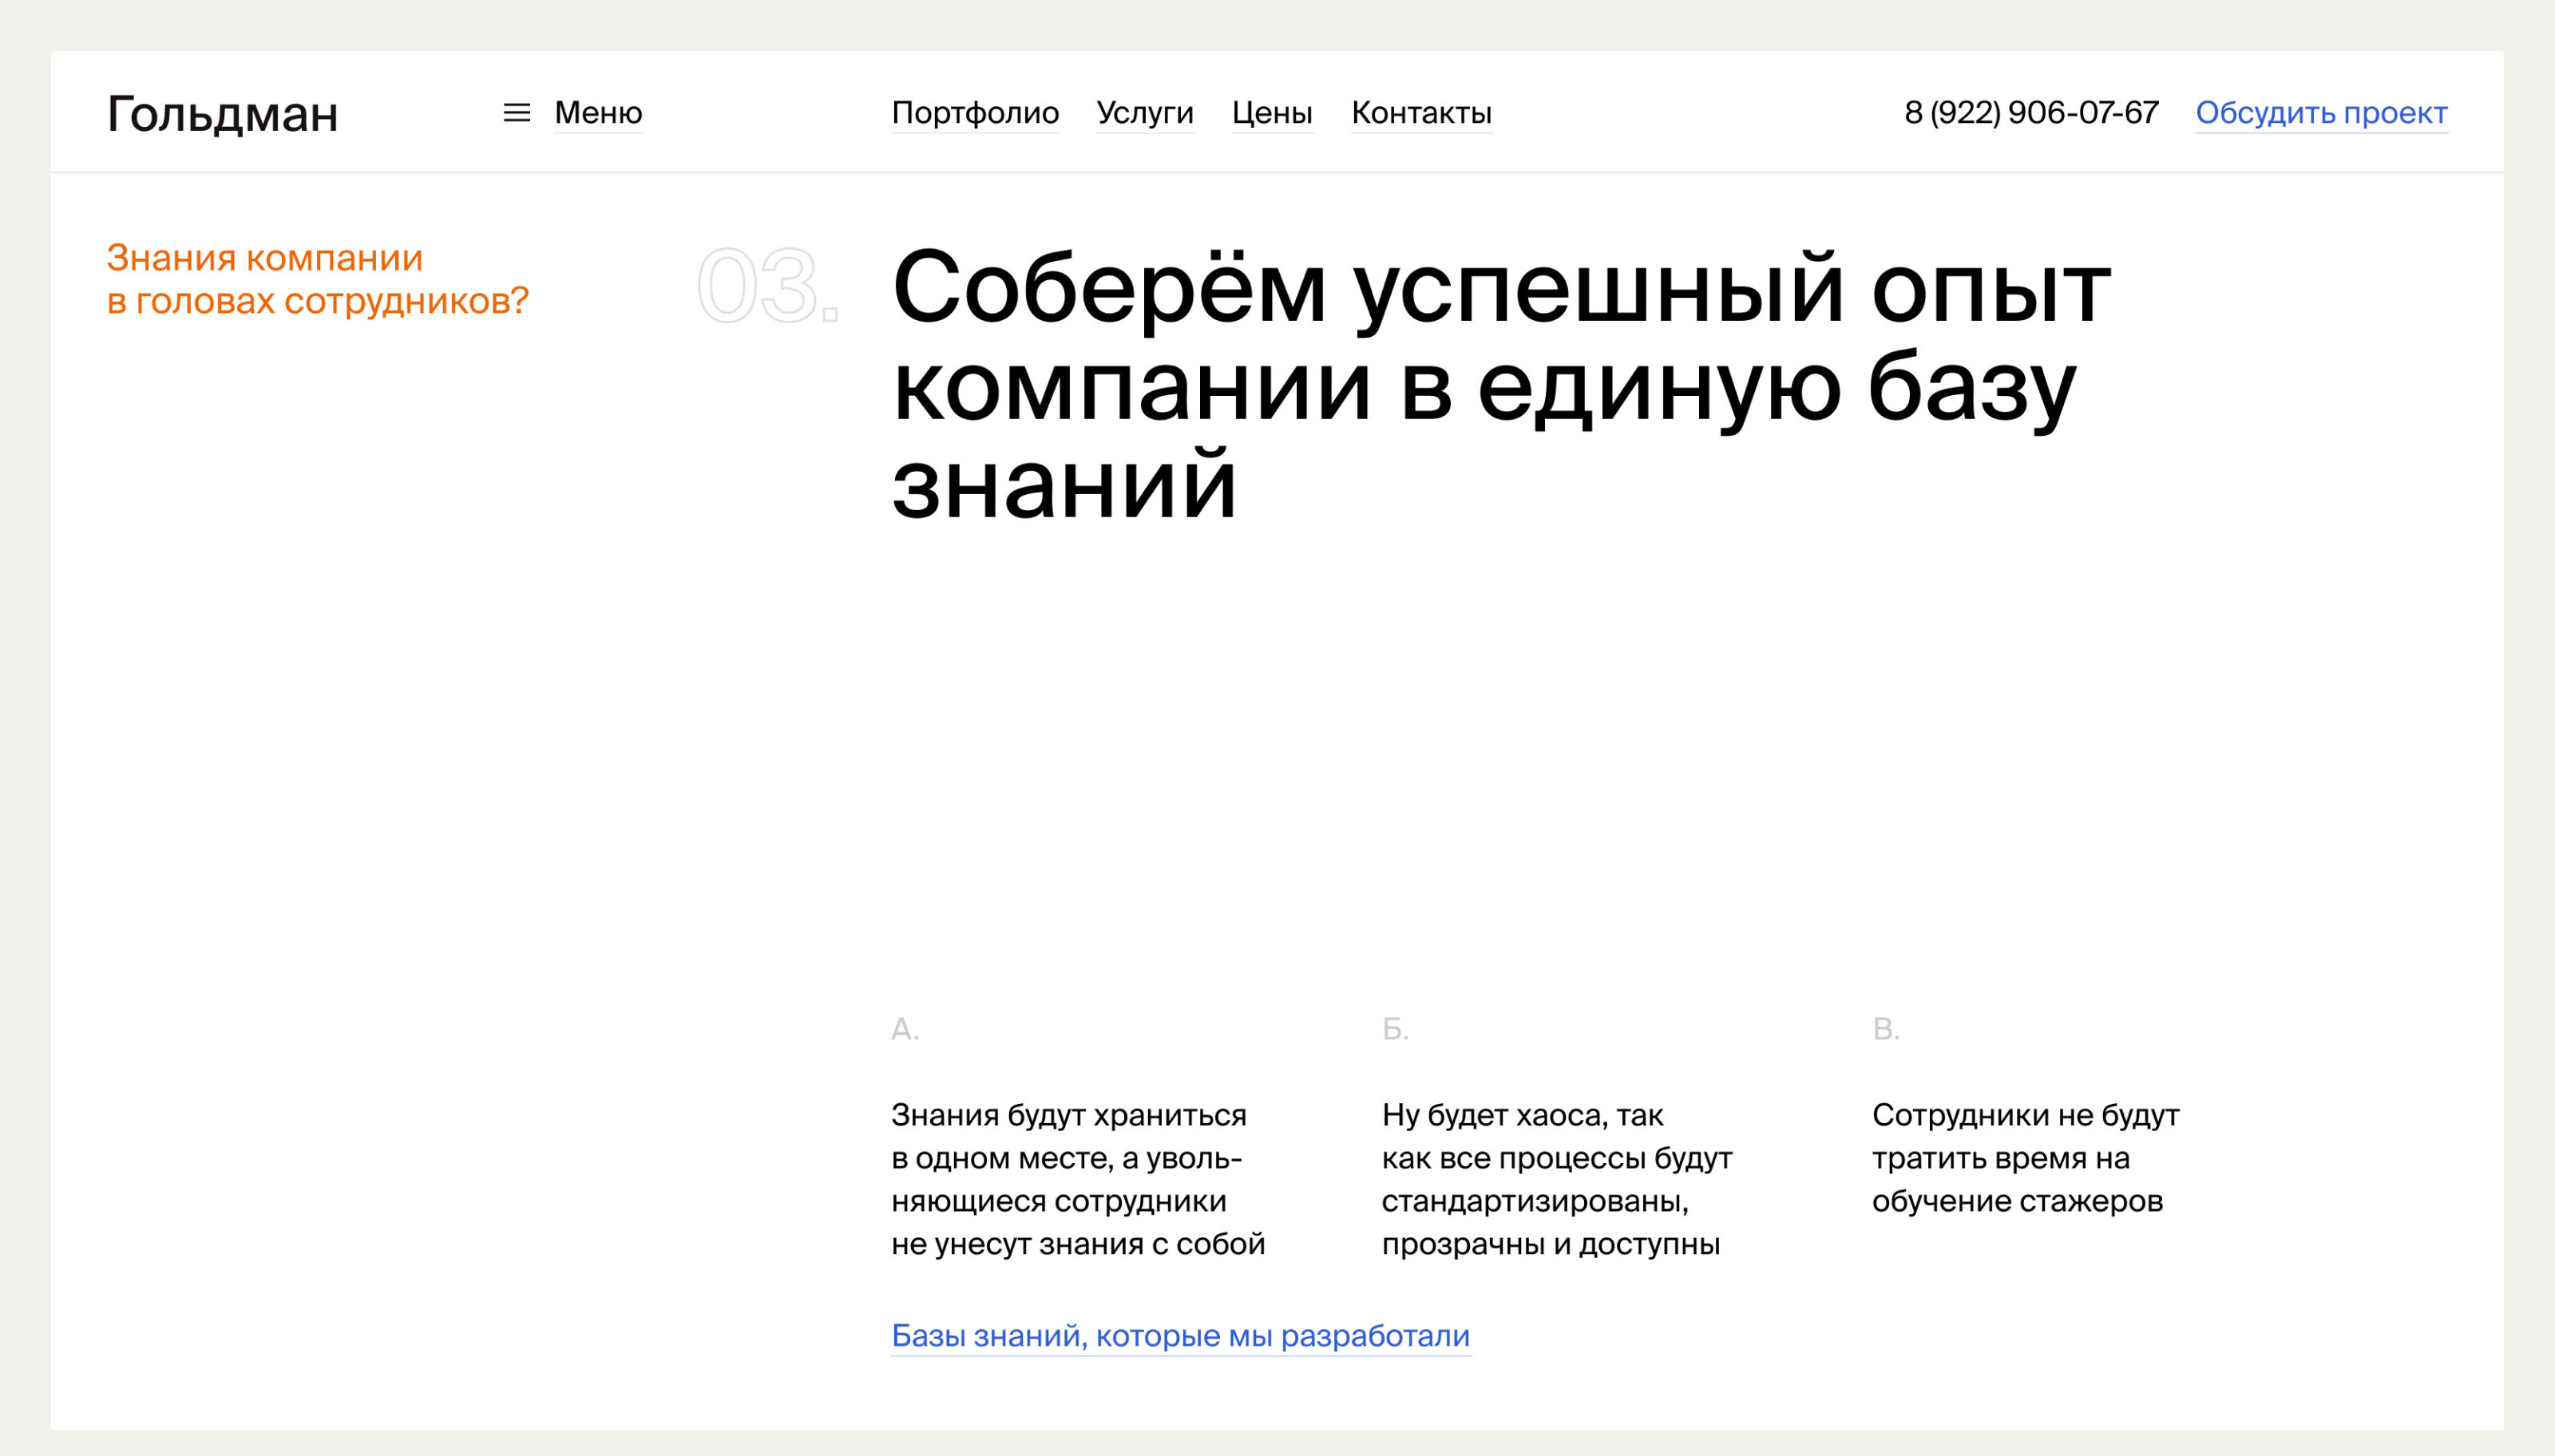Select the В. item label
Image resolution: width=2555 pixels, height=1456 pixels.
point(1885,1028)
